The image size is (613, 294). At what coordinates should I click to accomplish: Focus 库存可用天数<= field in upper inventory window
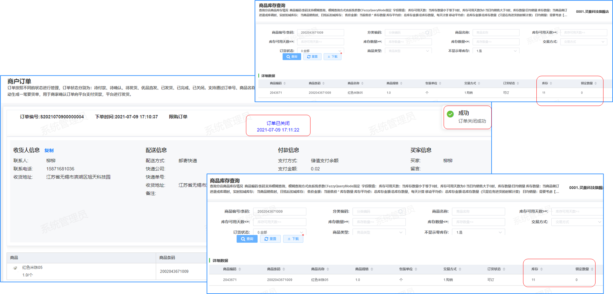click(321, 42)
